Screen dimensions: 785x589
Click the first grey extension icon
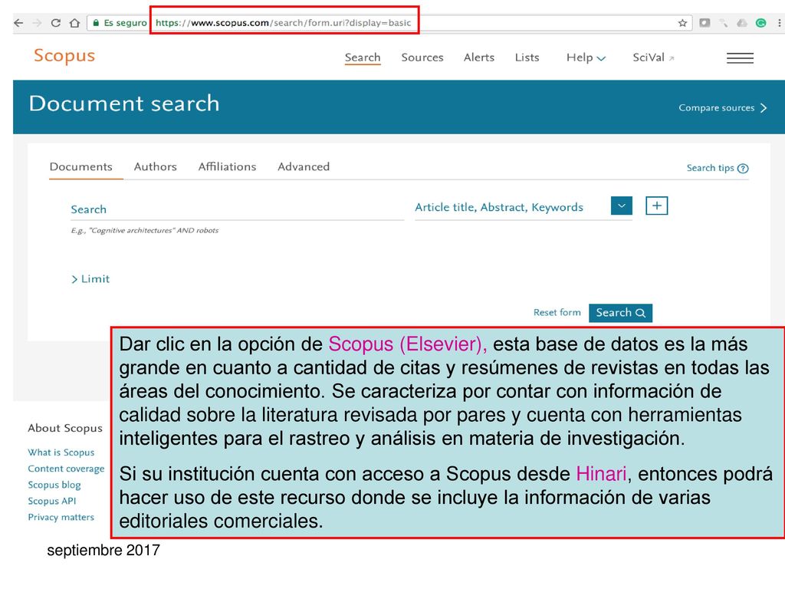[x=705, y=23]
